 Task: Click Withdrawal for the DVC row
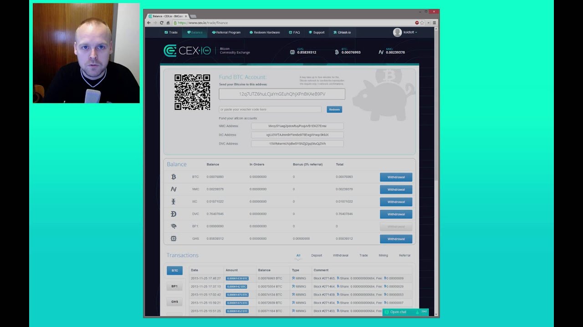tap(396, 214)
